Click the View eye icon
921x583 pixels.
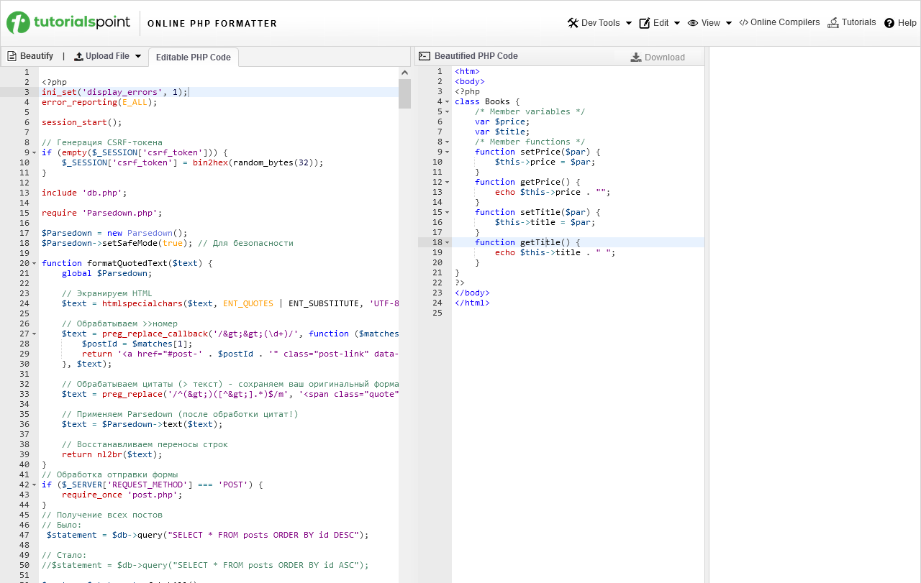693,23
